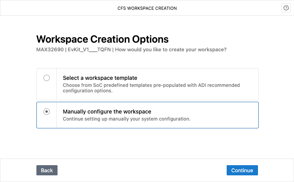Go back with the Back button
The image size is (294, 182).
47,170
